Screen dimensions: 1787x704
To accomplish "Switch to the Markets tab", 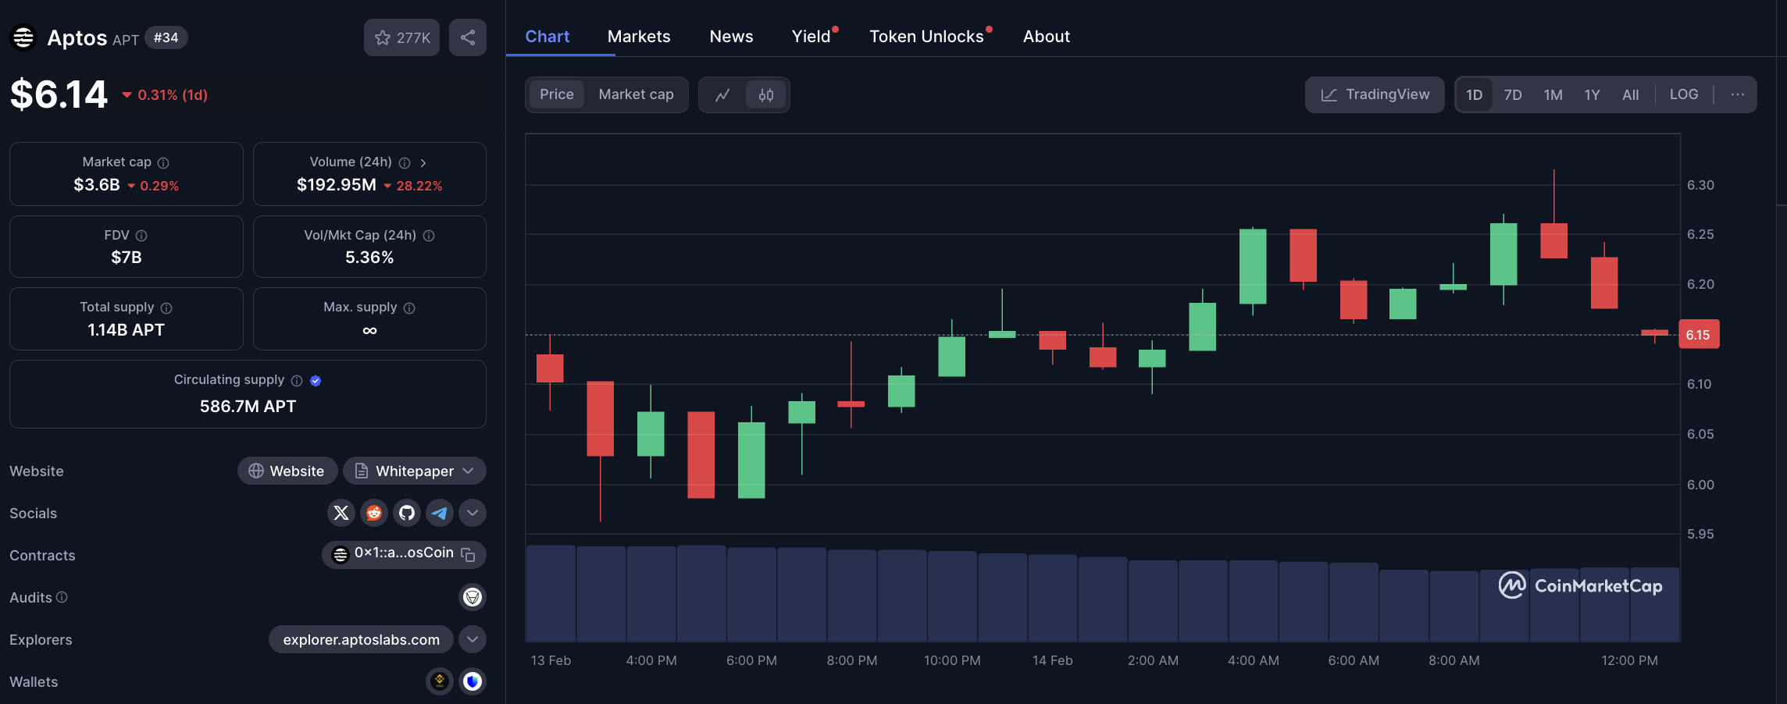I will (x=639, y=36).
